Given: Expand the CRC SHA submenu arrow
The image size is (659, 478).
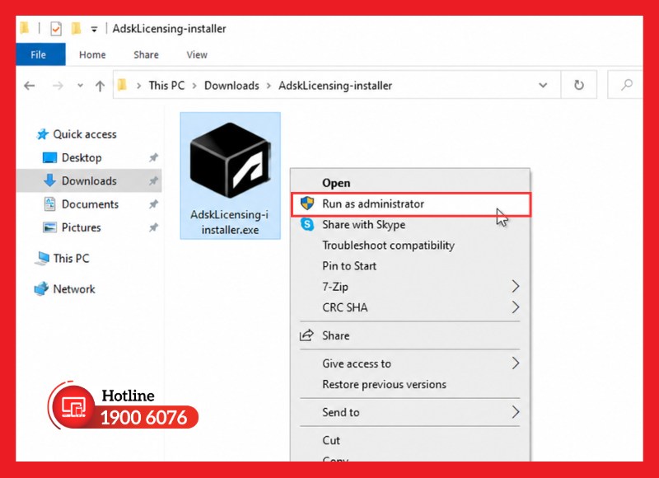Looking at the screenshot, I should [x=516, y=307].
